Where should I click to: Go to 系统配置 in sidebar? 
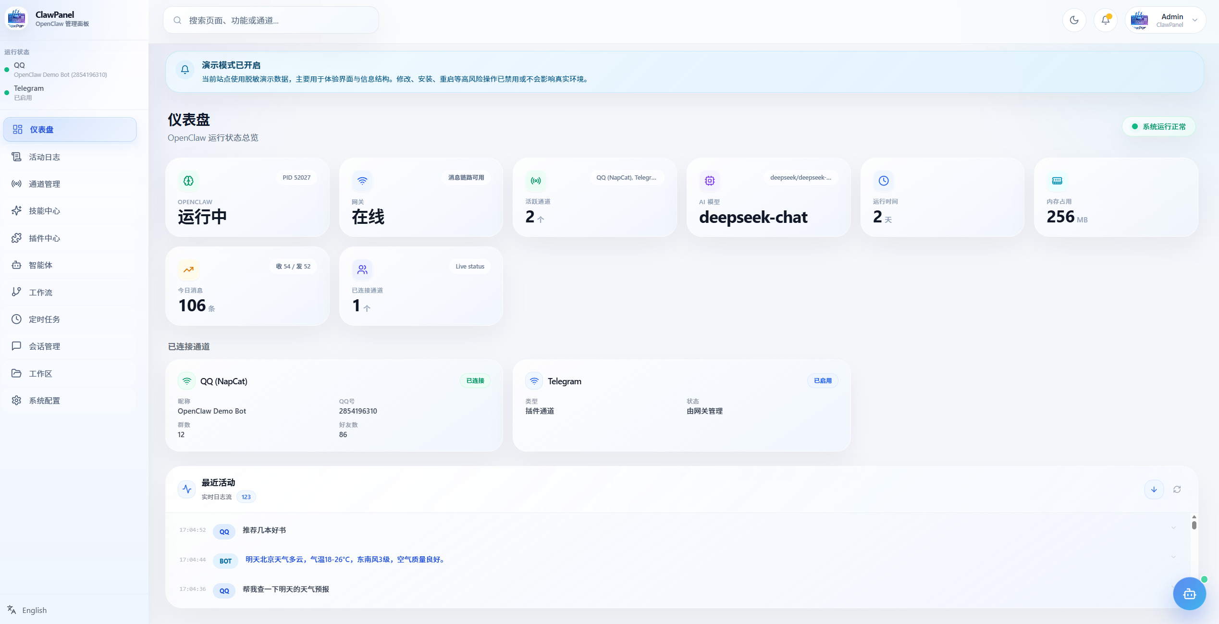44,401
